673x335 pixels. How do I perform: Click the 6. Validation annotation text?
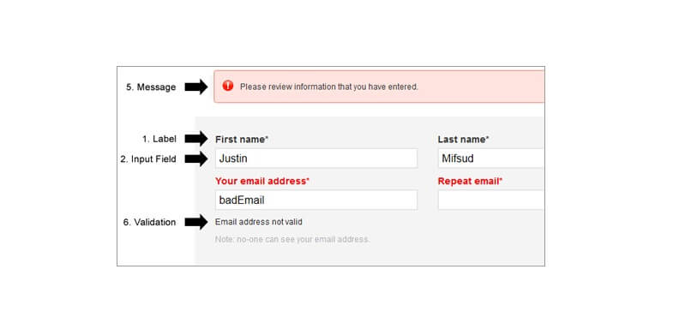pyautogui.click(x=149, y=222)
